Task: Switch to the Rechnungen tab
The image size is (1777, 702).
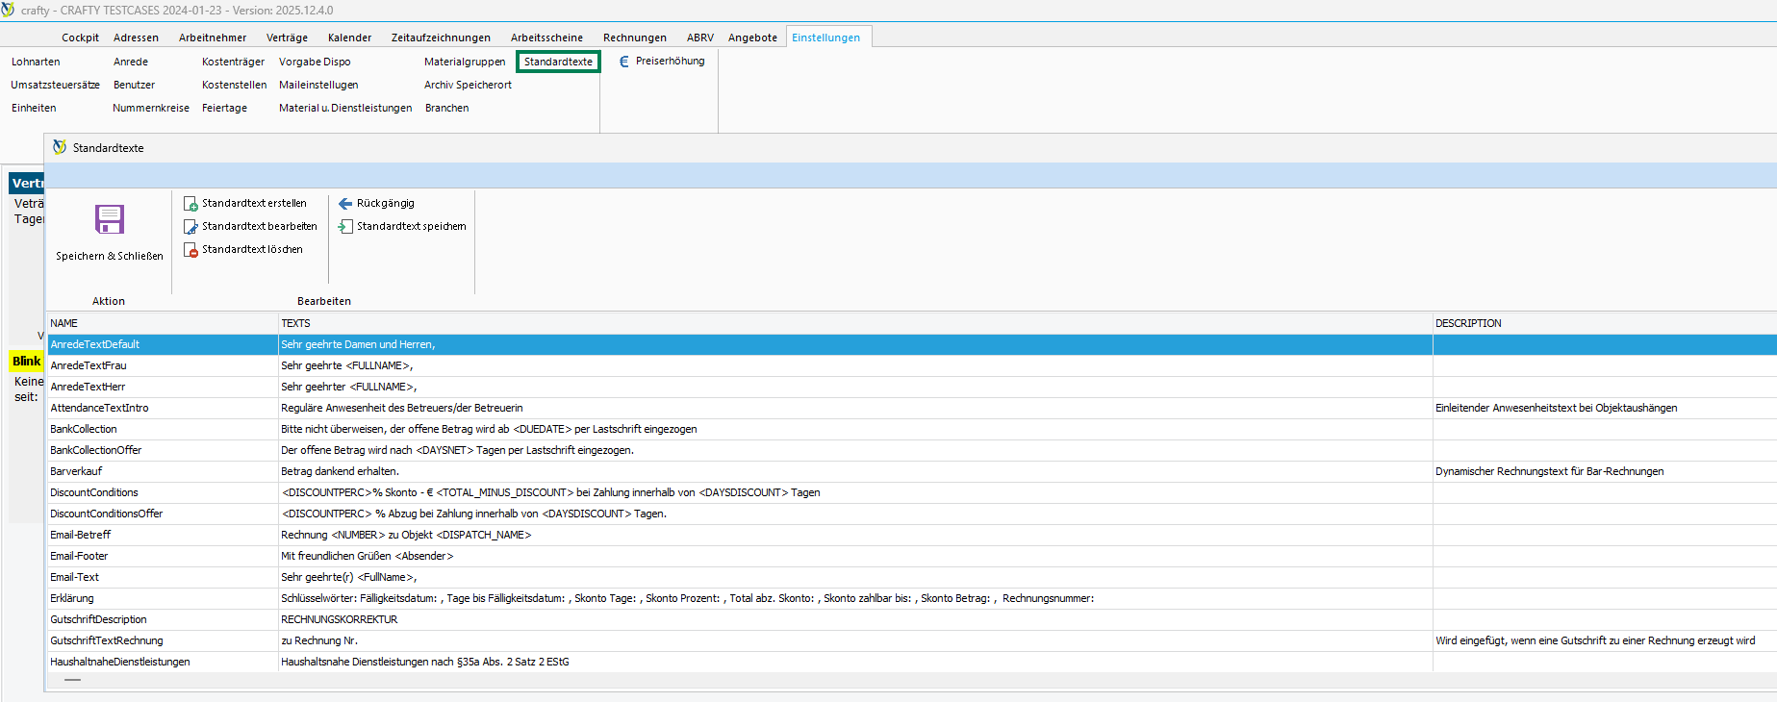Action: (x=634, y=38)
